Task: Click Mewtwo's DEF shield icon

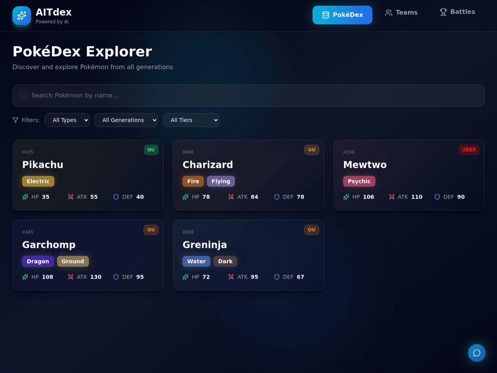Action: 437,197
